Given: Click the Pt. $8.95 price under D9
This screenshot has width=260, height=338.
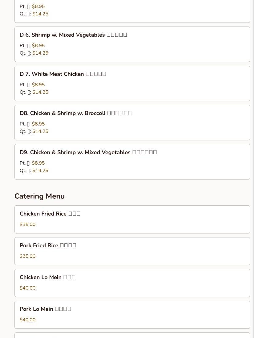Looking at the screenshot, I should 38,163.
